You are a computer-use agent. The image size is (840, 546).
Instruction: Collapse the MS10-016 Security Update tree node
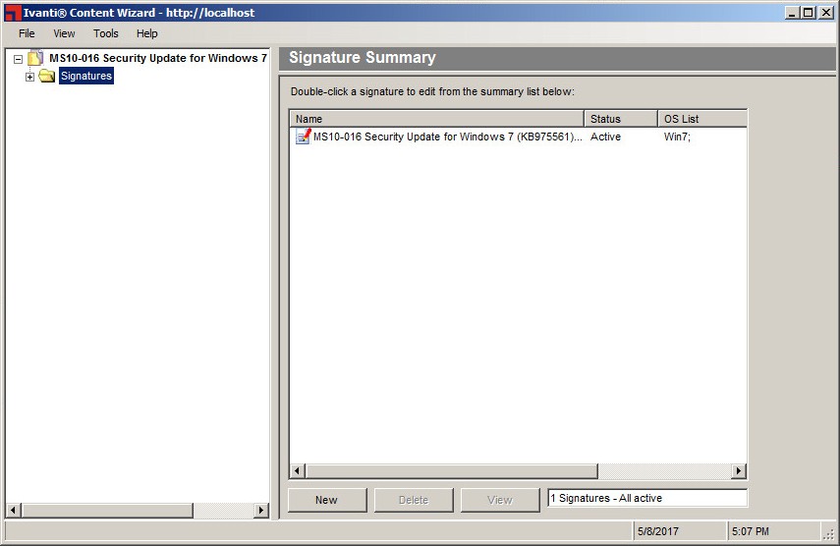click(x=19, y=59)
